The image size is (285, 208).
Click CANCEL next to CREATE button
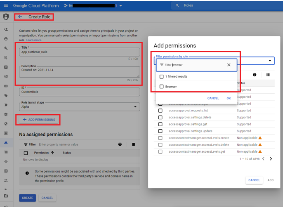tap(47, 198)
